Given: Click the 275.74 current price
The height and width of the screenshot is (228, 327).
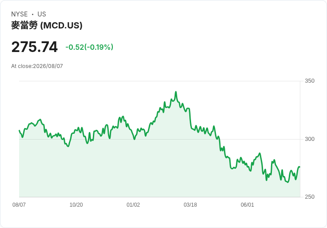Looking at the screenshot, I should tap(34, 47).
